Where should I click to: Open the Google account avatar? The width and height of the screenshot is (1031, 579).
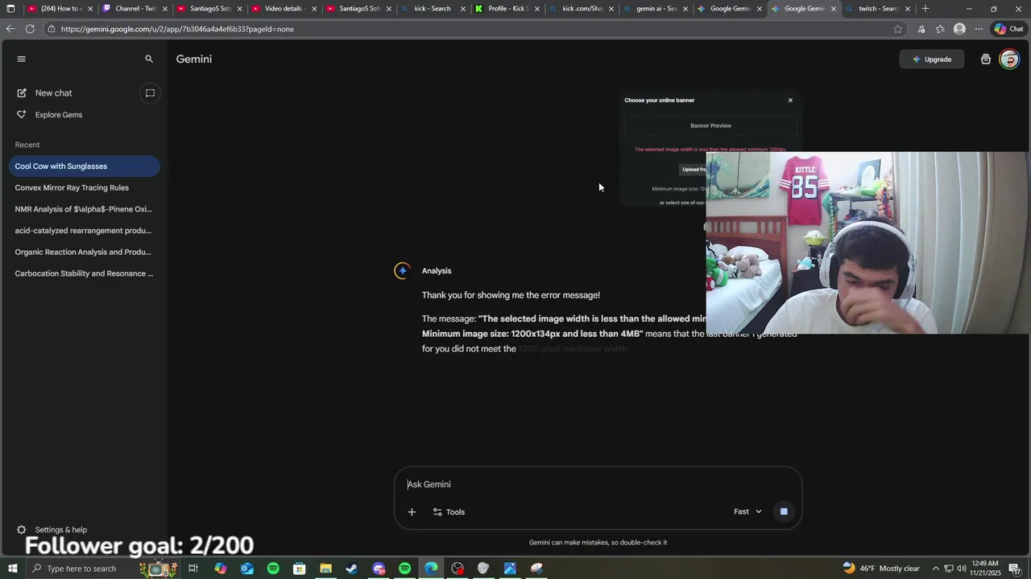click(1009, 60)
